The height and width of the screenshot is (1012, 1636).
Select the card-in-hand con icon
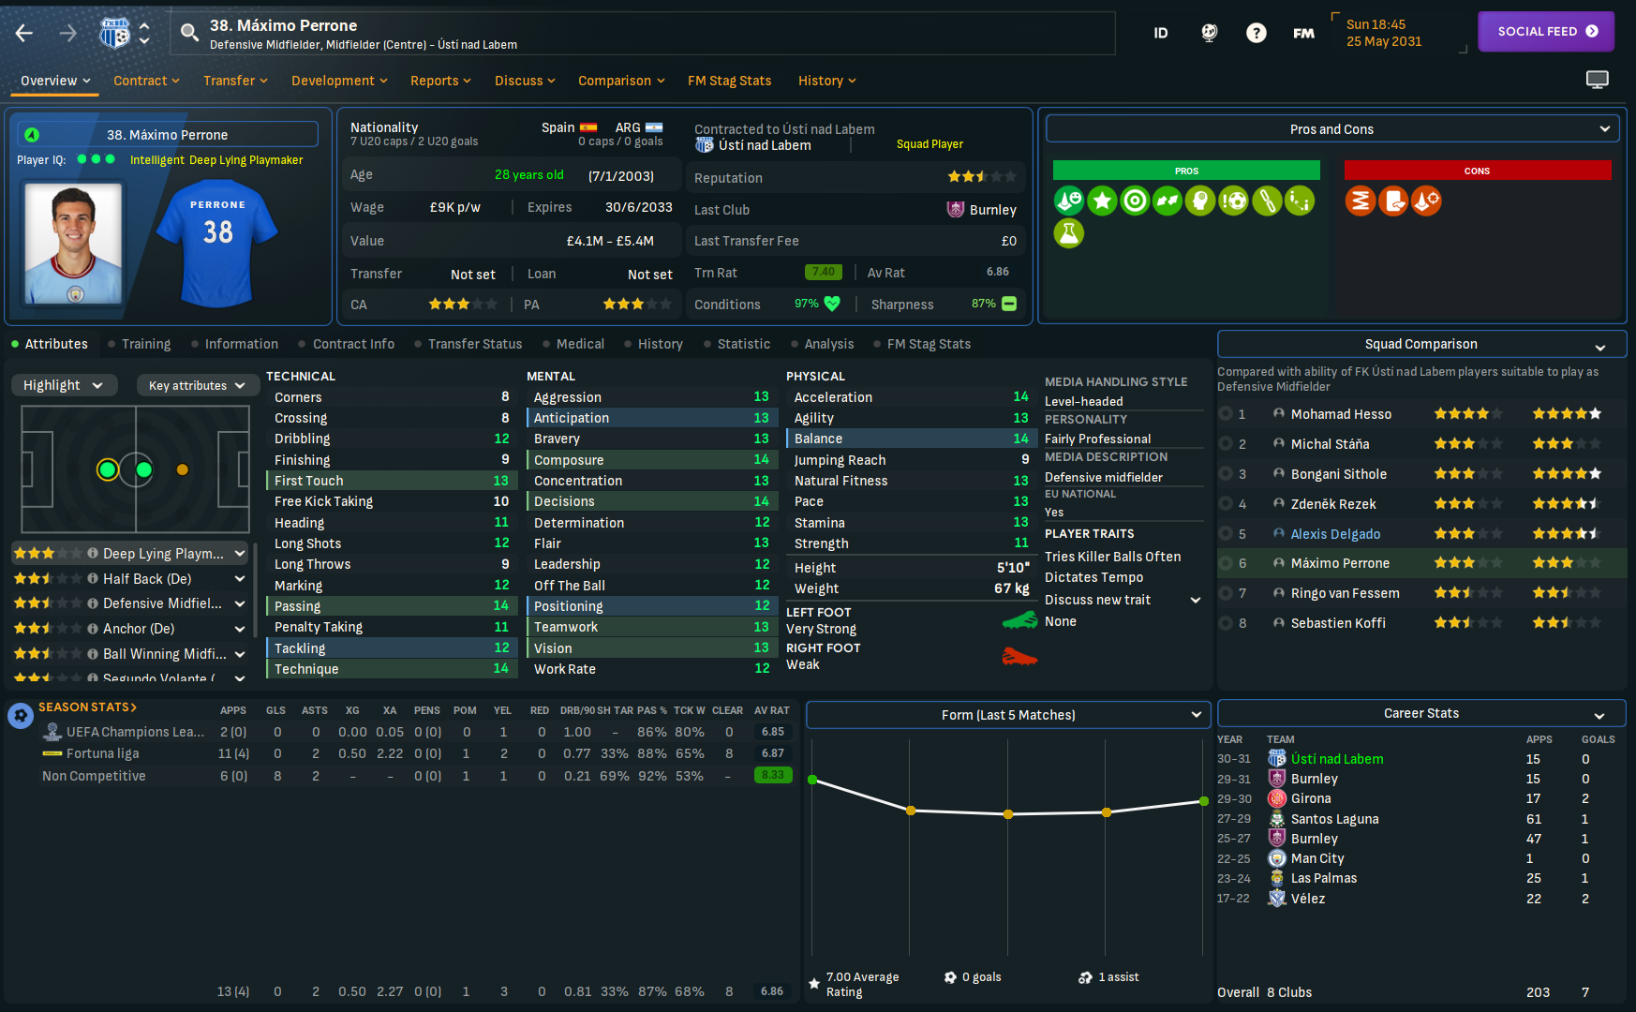coord(1393,201)
